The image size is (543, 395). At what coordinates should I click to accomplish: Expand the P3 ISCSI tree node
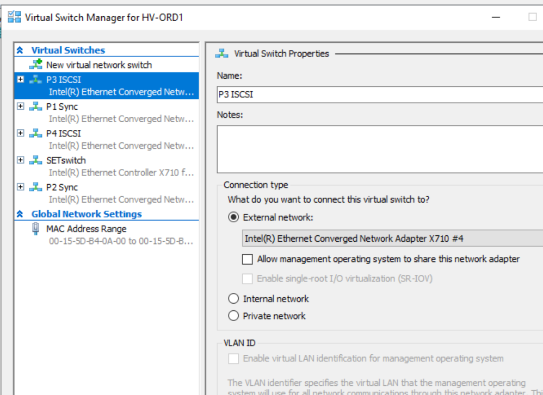21,79
